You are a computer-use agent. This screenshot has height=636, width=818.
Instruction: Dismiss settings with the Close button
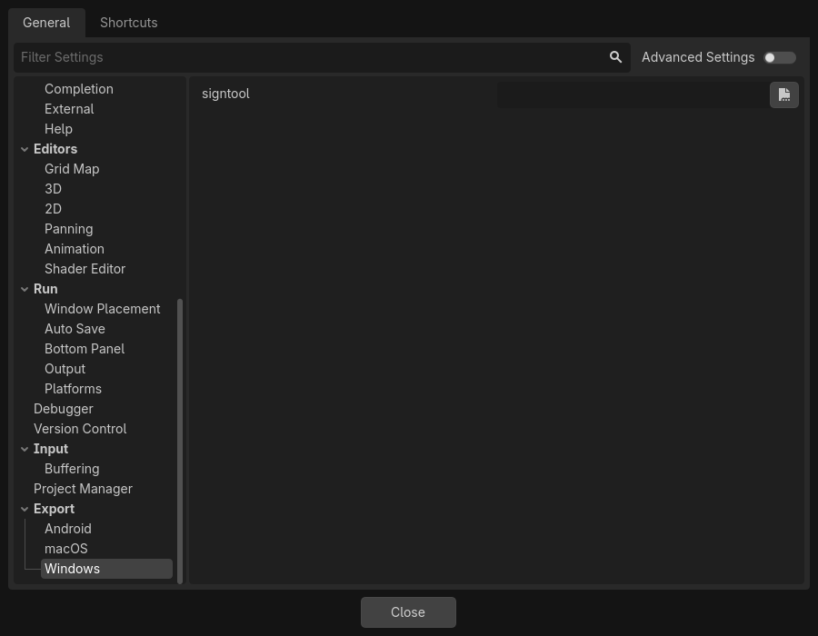[408, 611]
